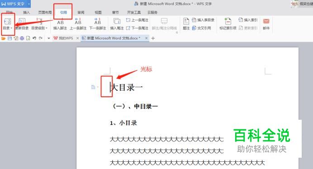313x169 pixels.
Task: Click the export-to-PDF icon in quick toolbar
Action: (x=16, y=38)
